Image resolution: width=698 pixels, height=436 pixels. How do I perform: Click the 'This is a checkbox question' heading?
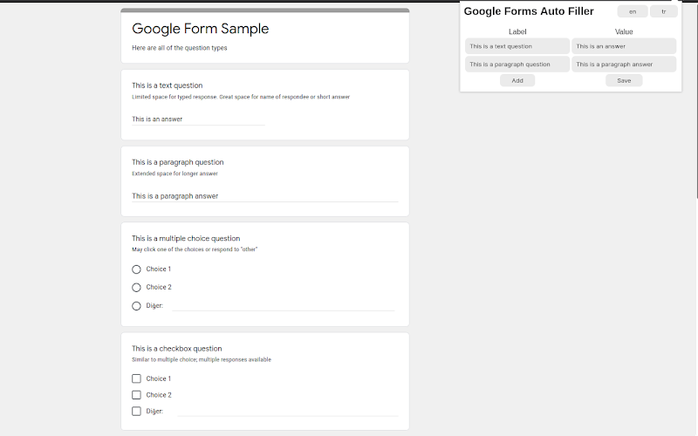pos(177,349)
